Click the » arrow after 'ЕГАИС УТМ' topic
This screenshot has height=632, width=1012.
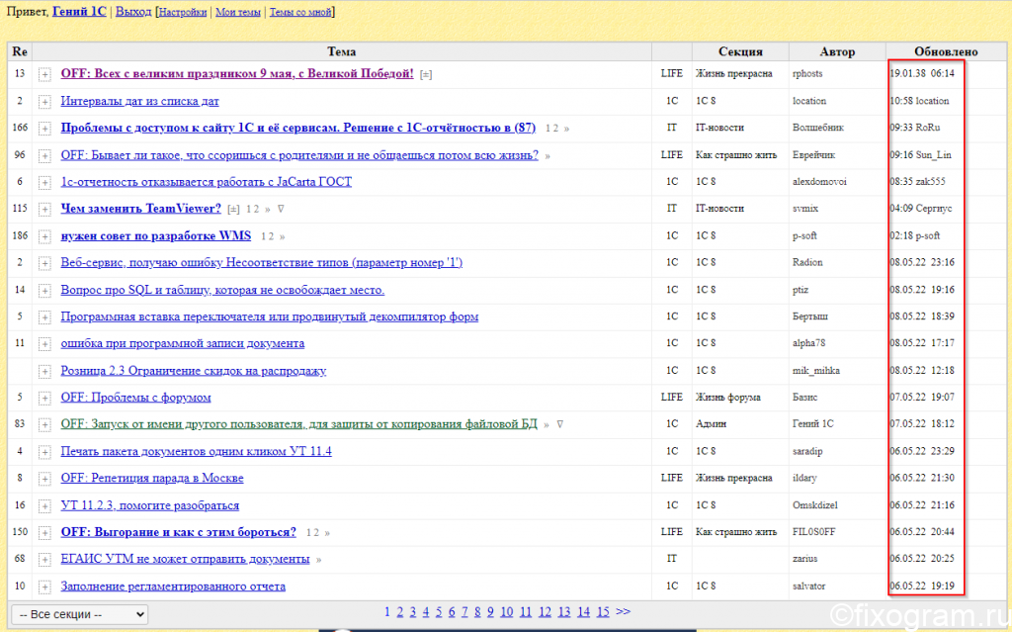pyautogui.click(x=319, y=560)
